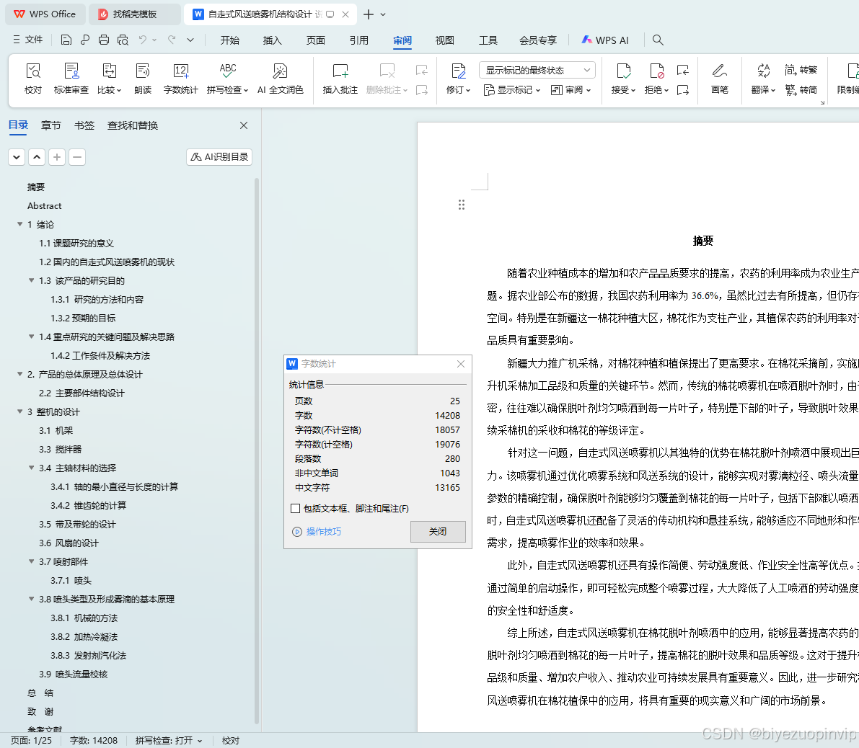Switch to 章节 pane tab
859x748 pixels.
click(x=51, y=125)
